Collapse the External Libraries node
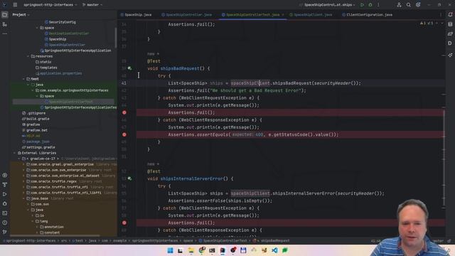 coord(14,153)
